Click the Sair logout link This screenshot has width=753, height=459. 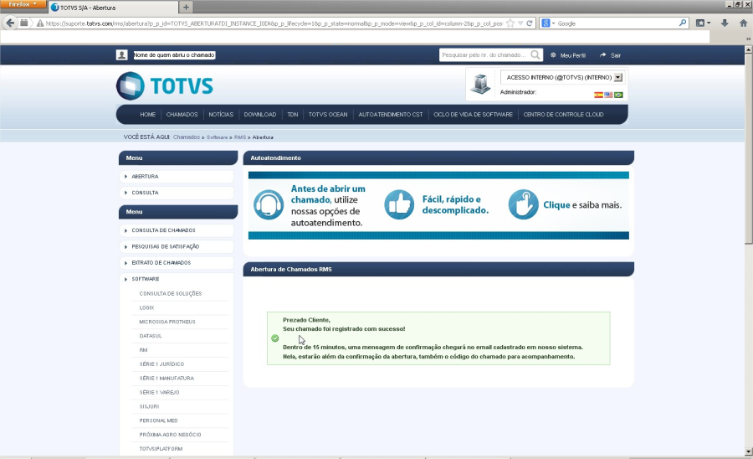pyautogui.click(x=616, y=55)
